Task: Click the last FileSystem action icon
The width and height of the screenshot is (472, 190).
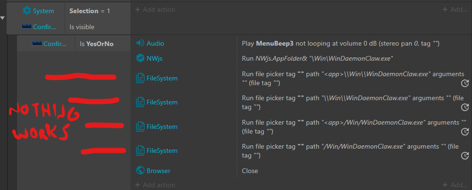Action: [x=140, y=151]
